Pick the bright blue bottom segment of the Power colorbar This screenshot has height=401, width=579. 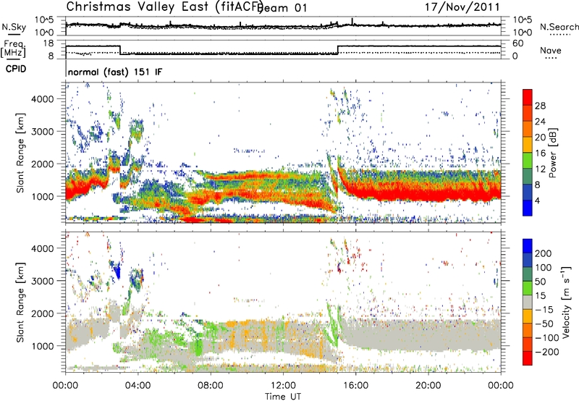click(528, 208)
